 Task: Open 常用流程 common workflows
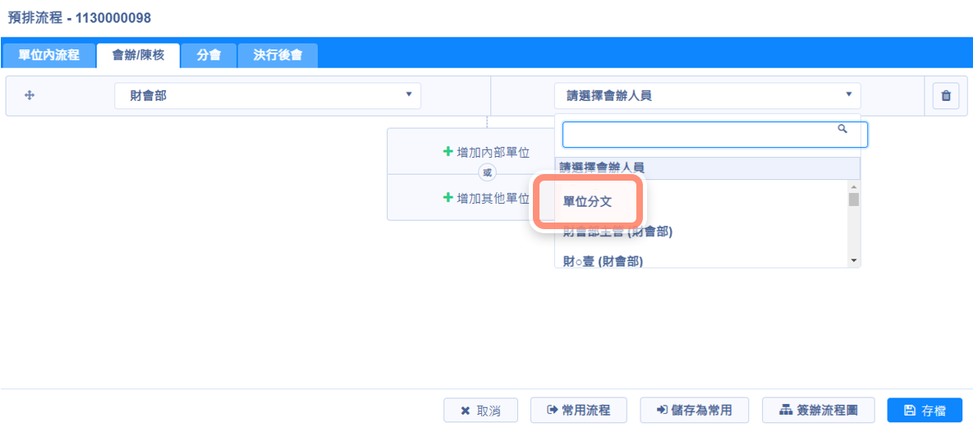point(579,410)
